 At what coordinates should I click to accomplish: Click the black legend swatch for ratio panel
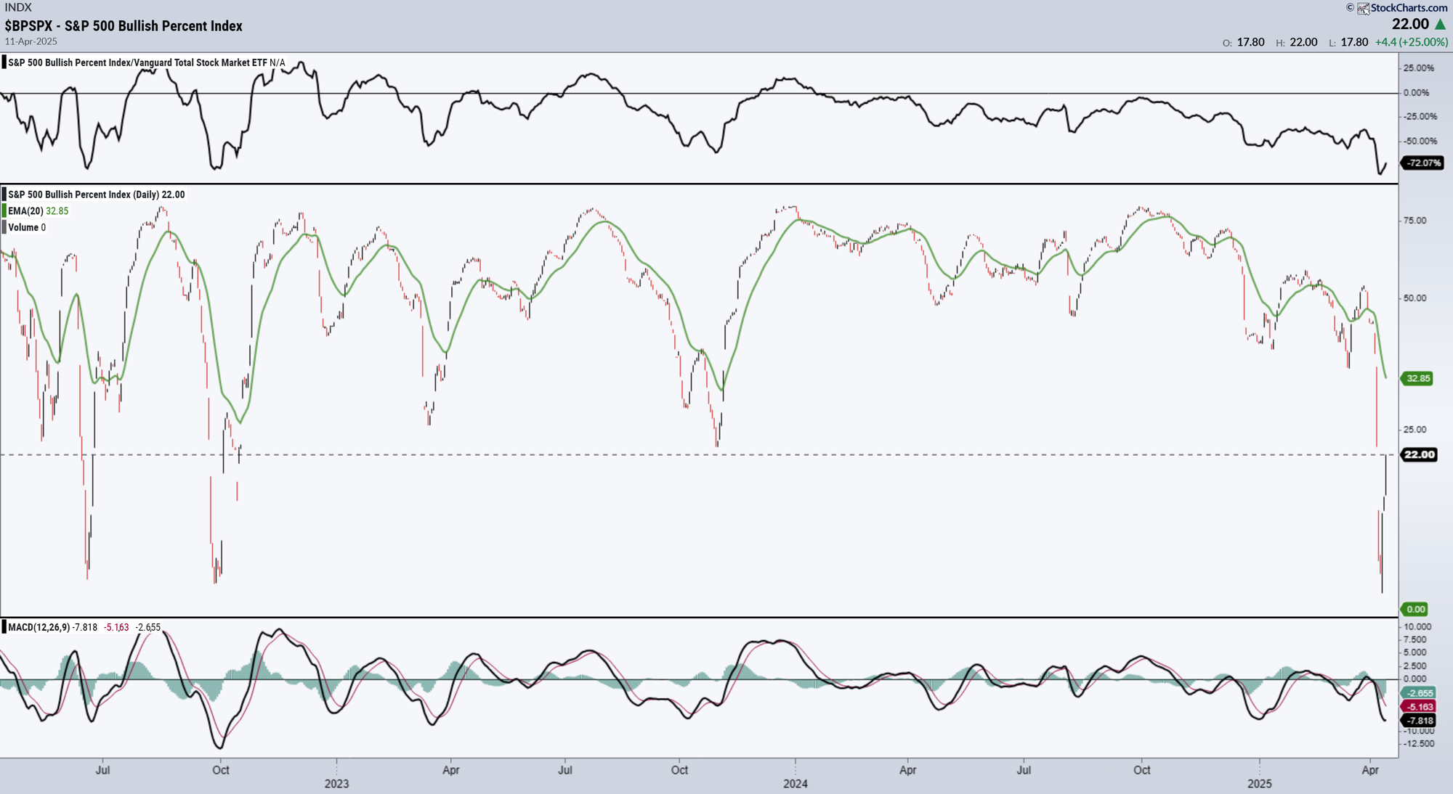(x=4, y=62)
